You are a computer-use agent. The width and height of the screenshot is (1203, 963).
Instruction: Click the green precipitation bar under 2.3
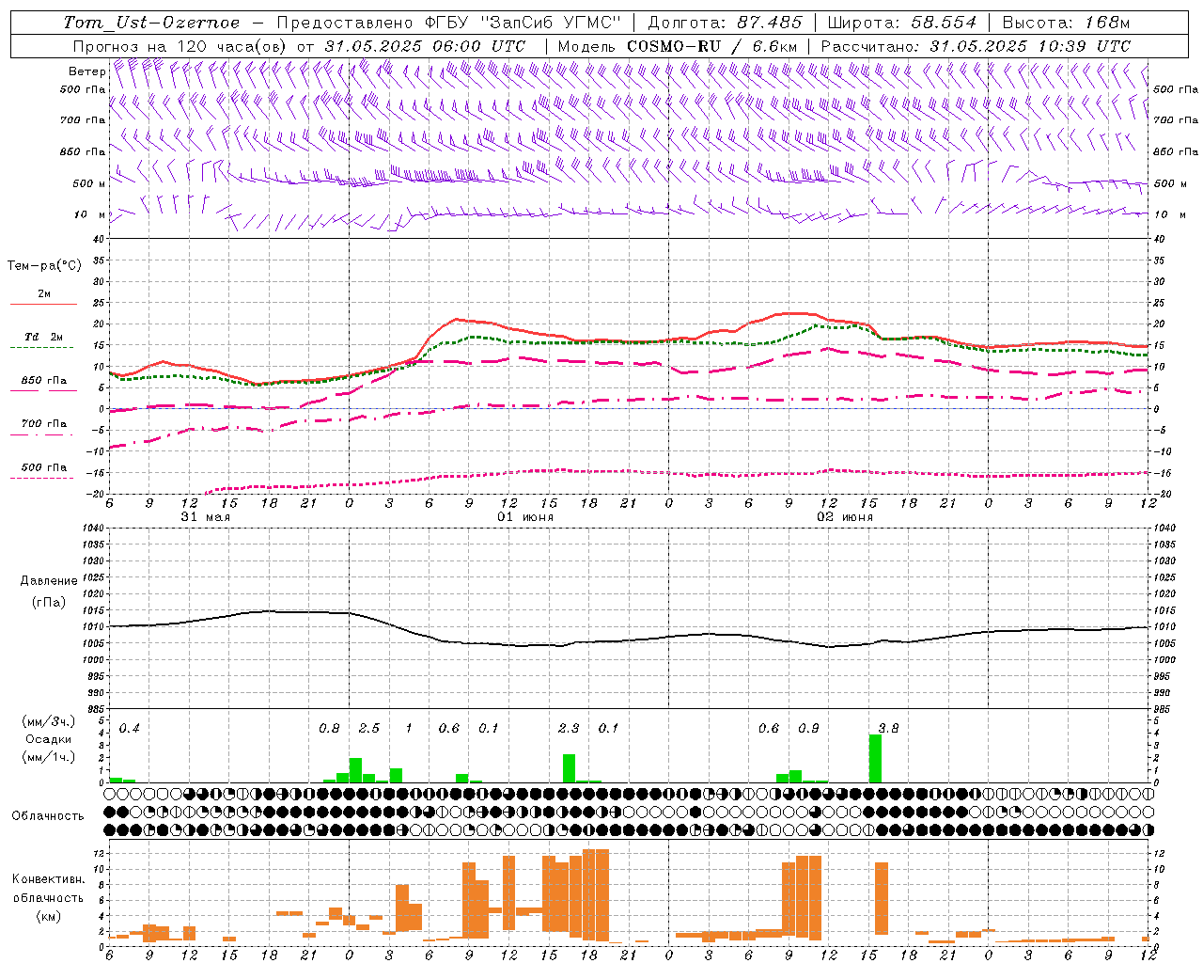pyautogui.click(x=569, y=768)
